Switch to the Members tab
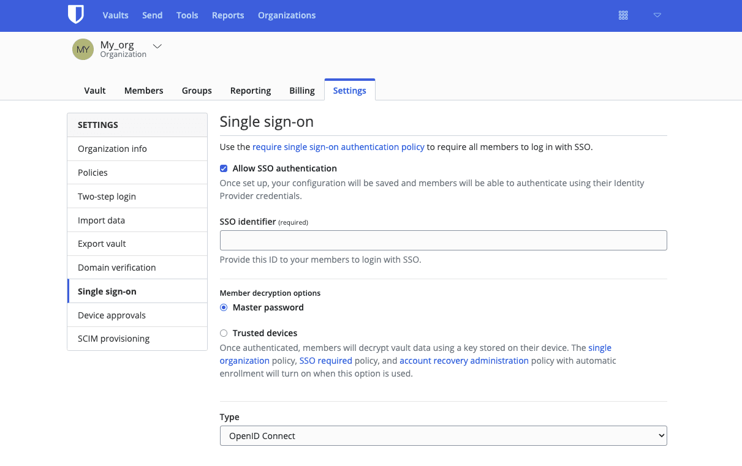This screenshot has height=466, width=742. pos(143,90)
